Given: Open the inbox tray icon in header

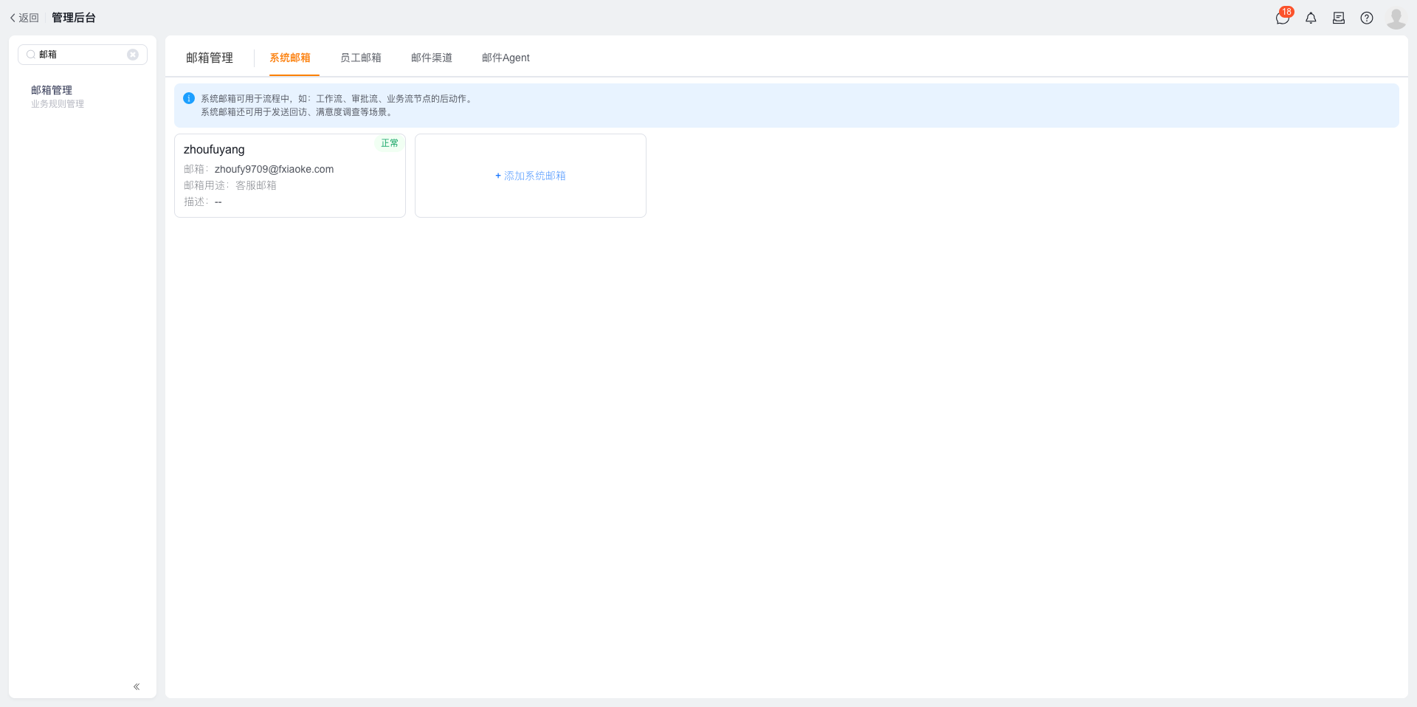Looking at the screenshot, I should (1339, 18).
